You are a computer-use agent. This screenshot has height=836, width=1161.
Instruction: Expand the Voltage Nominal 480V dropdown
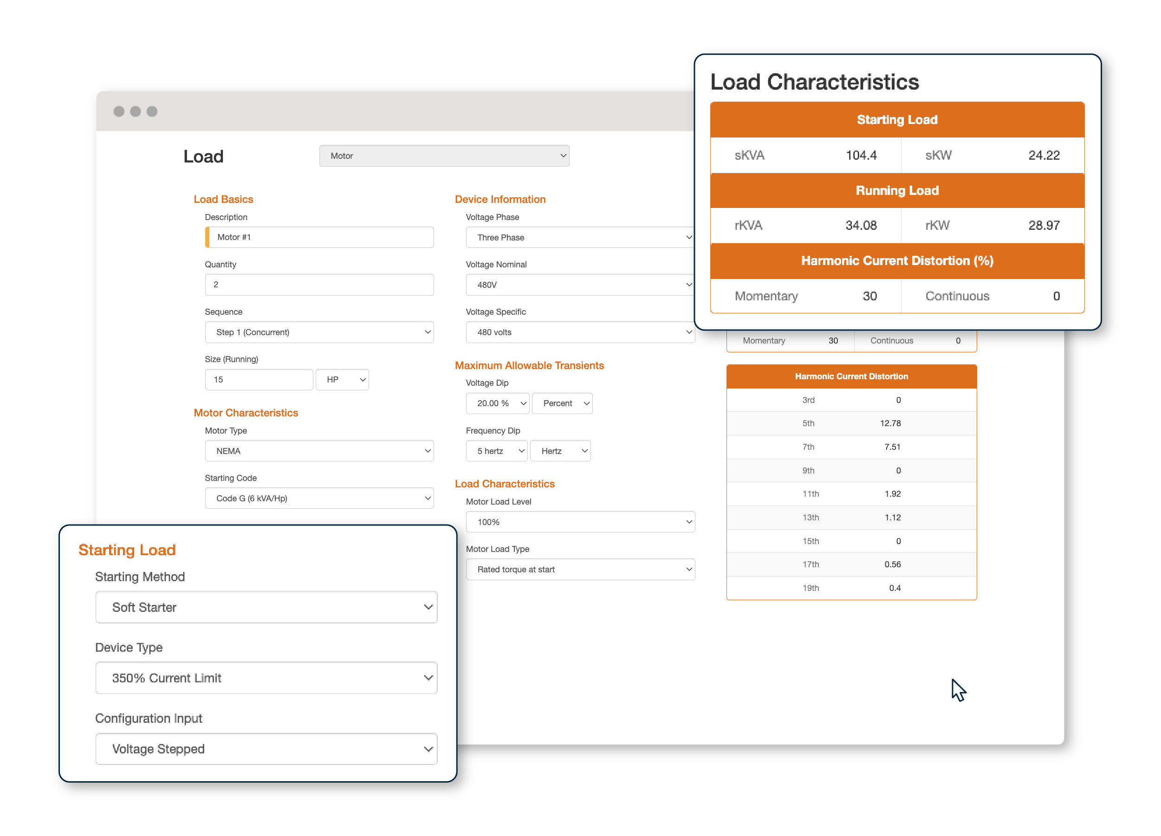tap(579, 285)
